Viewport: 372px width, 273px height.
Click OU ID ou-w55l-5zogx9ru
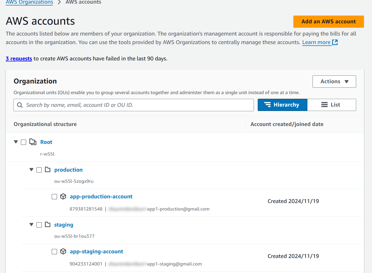74,181
